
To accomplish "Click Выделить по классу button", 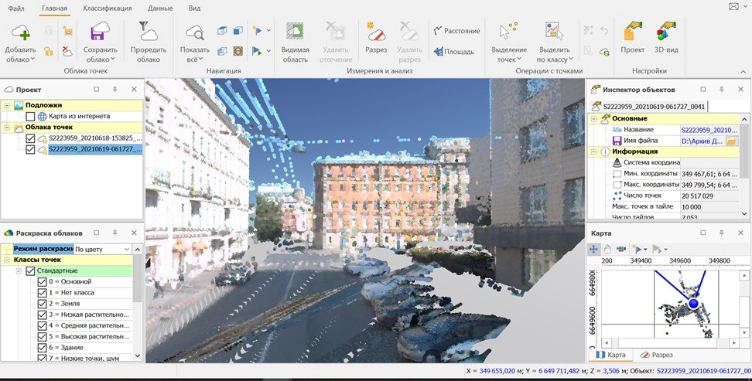I will (x=553, y=39).
